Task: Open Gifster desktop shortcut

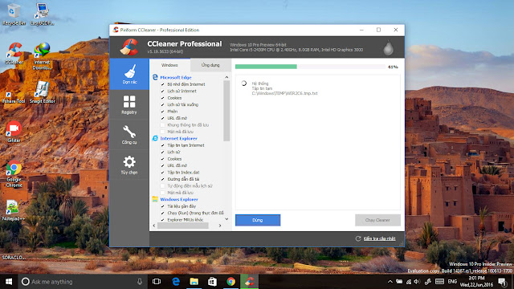Action: 14,132
